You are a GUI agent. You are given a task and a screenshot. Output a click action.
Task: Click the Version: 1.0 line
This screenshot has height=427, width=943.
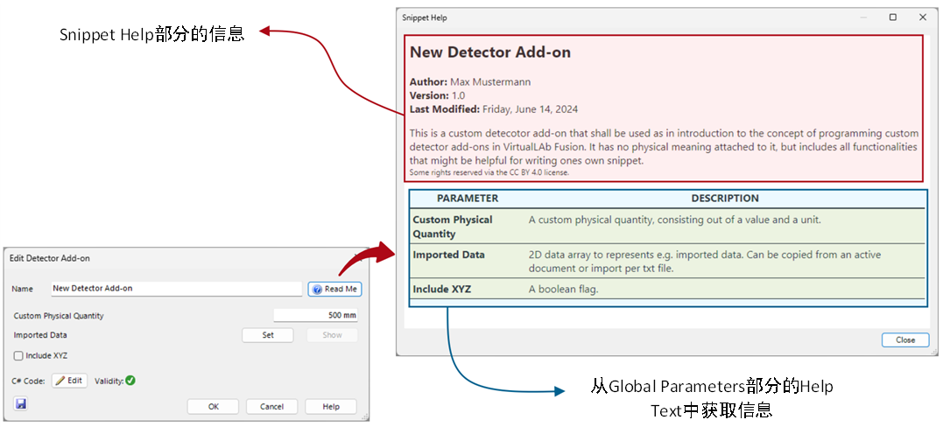[x=437, y=95]
